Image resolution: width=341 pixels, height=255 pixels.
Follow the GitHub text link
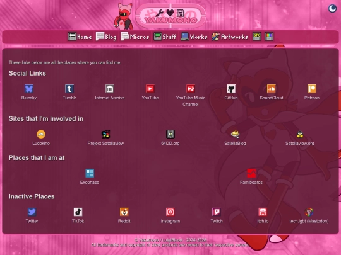231,98
